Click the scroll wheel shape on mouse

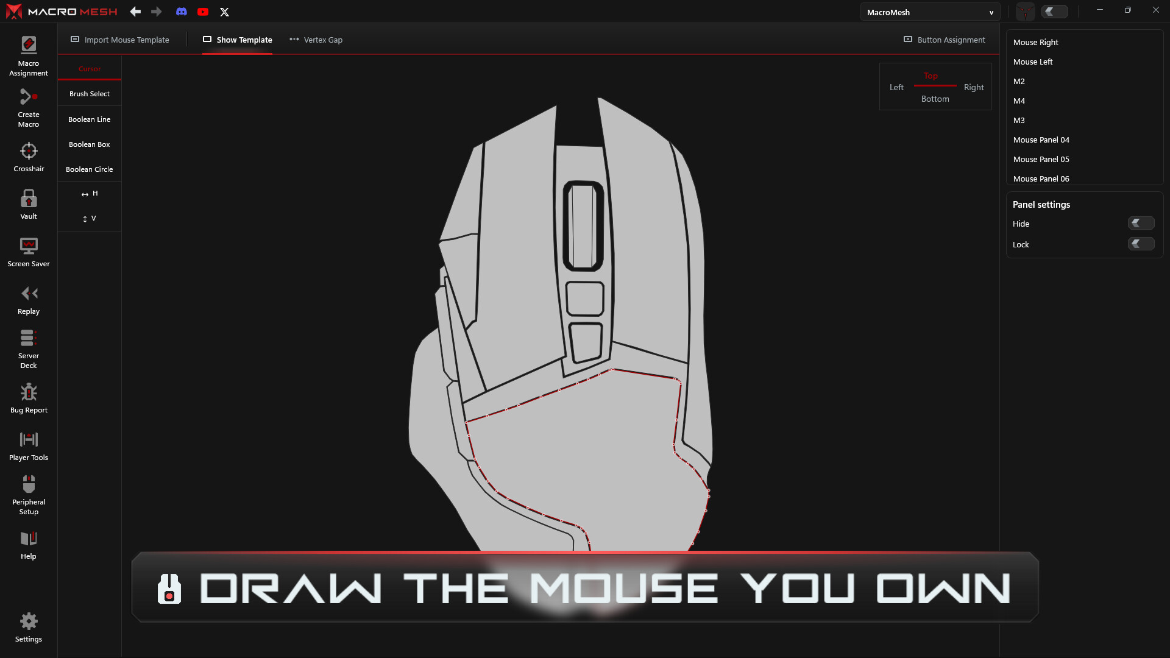[x=583, y=226]
